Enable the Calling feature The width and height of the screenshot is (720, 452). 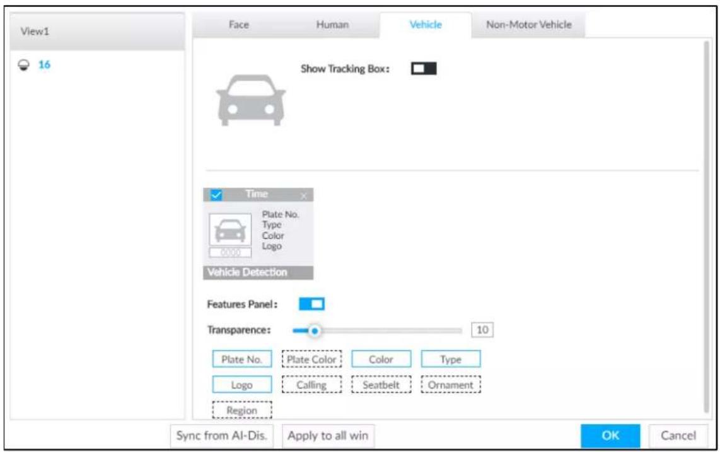coord(312,385)
